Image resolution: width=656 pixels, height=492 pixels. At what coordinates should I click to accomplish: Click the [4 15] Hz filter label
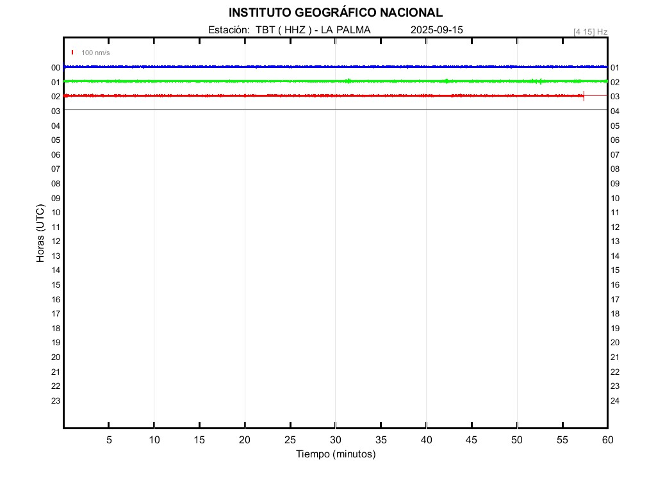[x=590, y=32]
